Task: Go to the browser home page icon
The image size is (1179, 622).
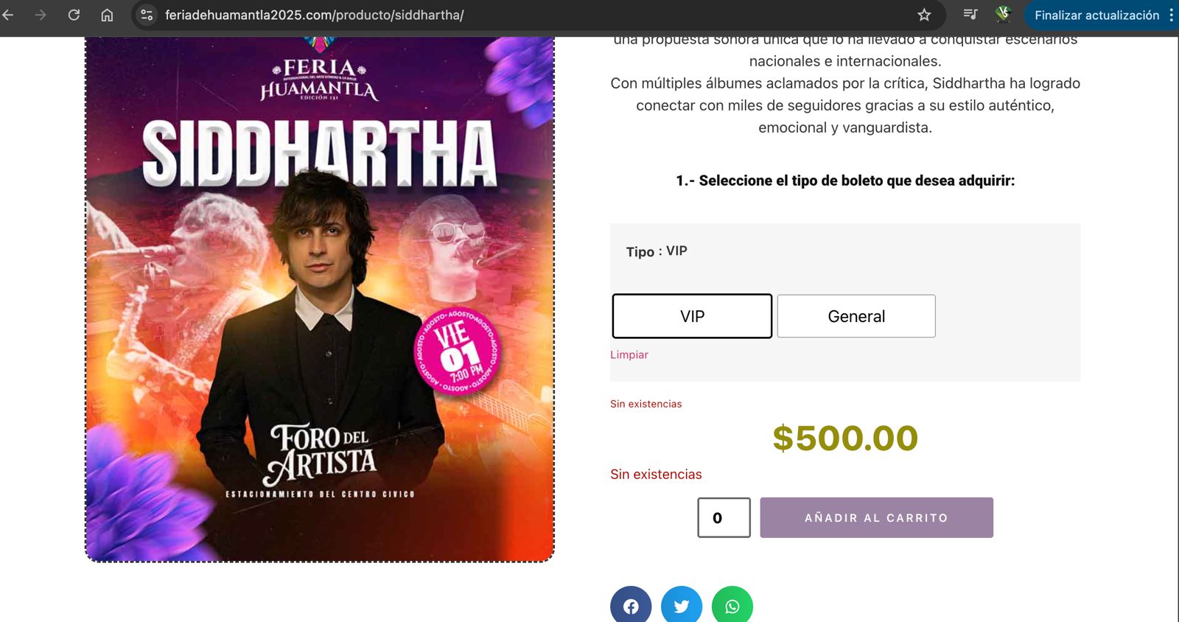Action: (107, 15)
